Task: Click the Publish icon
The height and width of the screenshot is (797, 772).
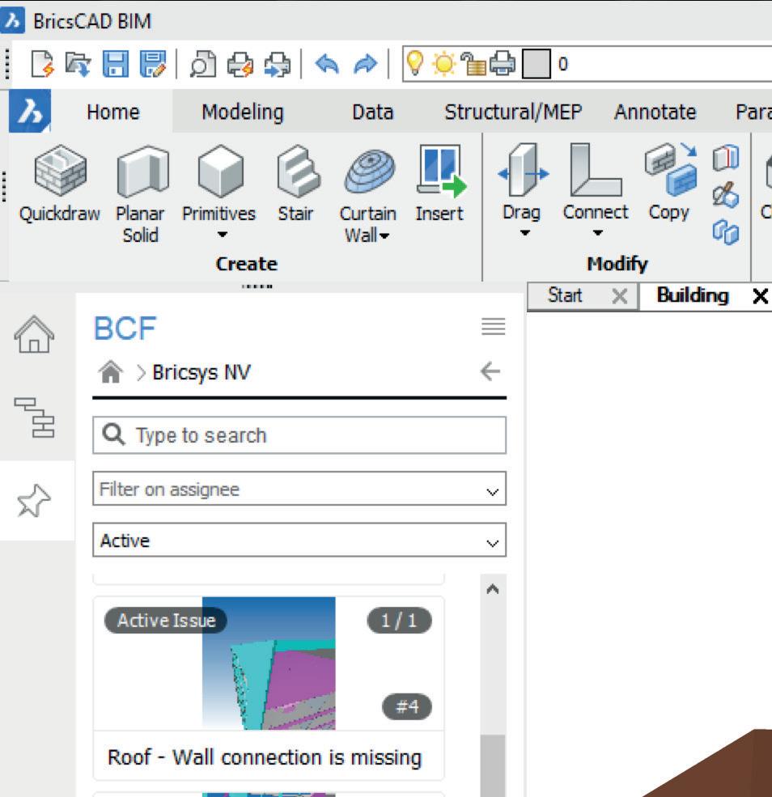Action: click(278, 65)
